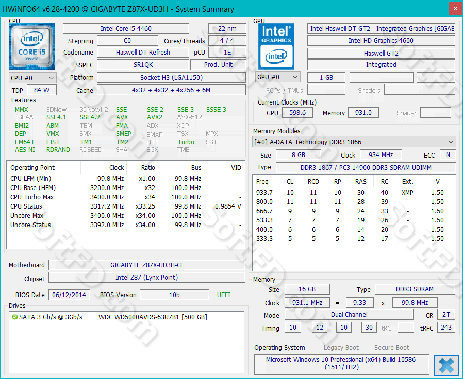Select the CPU LFM (Min) row
The height and width of the screenshot is (379, 463).
[126, 179]
